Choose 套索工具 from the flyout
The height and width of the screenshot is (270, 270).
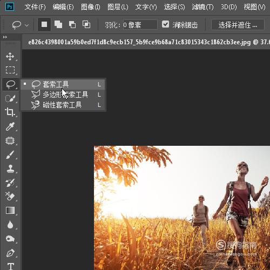coord(63,84)
